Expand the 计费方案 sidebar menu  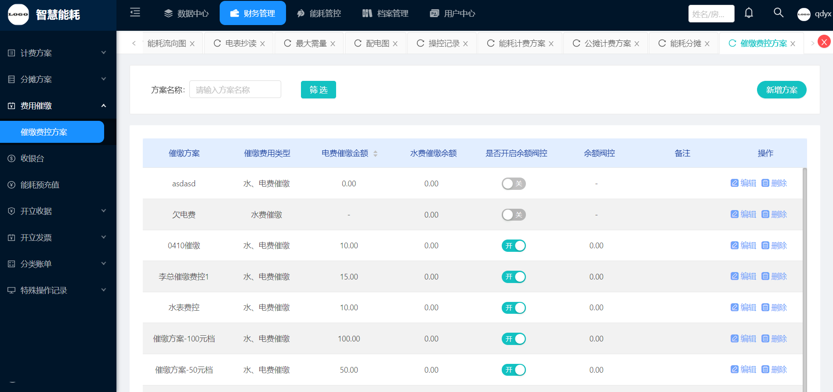[x=58, y=53]
